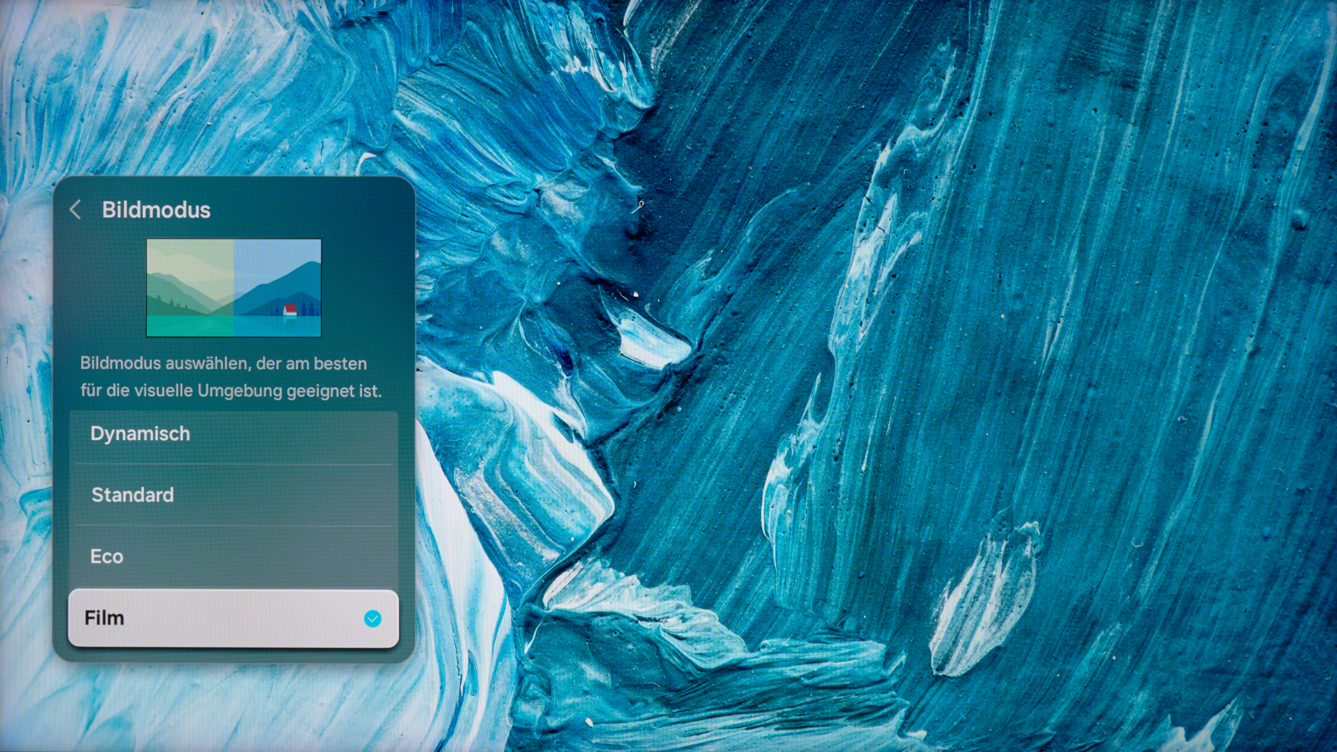Select the Standard picture mode
Screen dimensions: 1337x752
234,495
